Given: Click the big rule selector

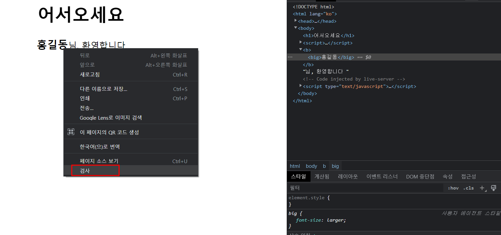Looking at the screenshot, I should click(x=293, y=213).
